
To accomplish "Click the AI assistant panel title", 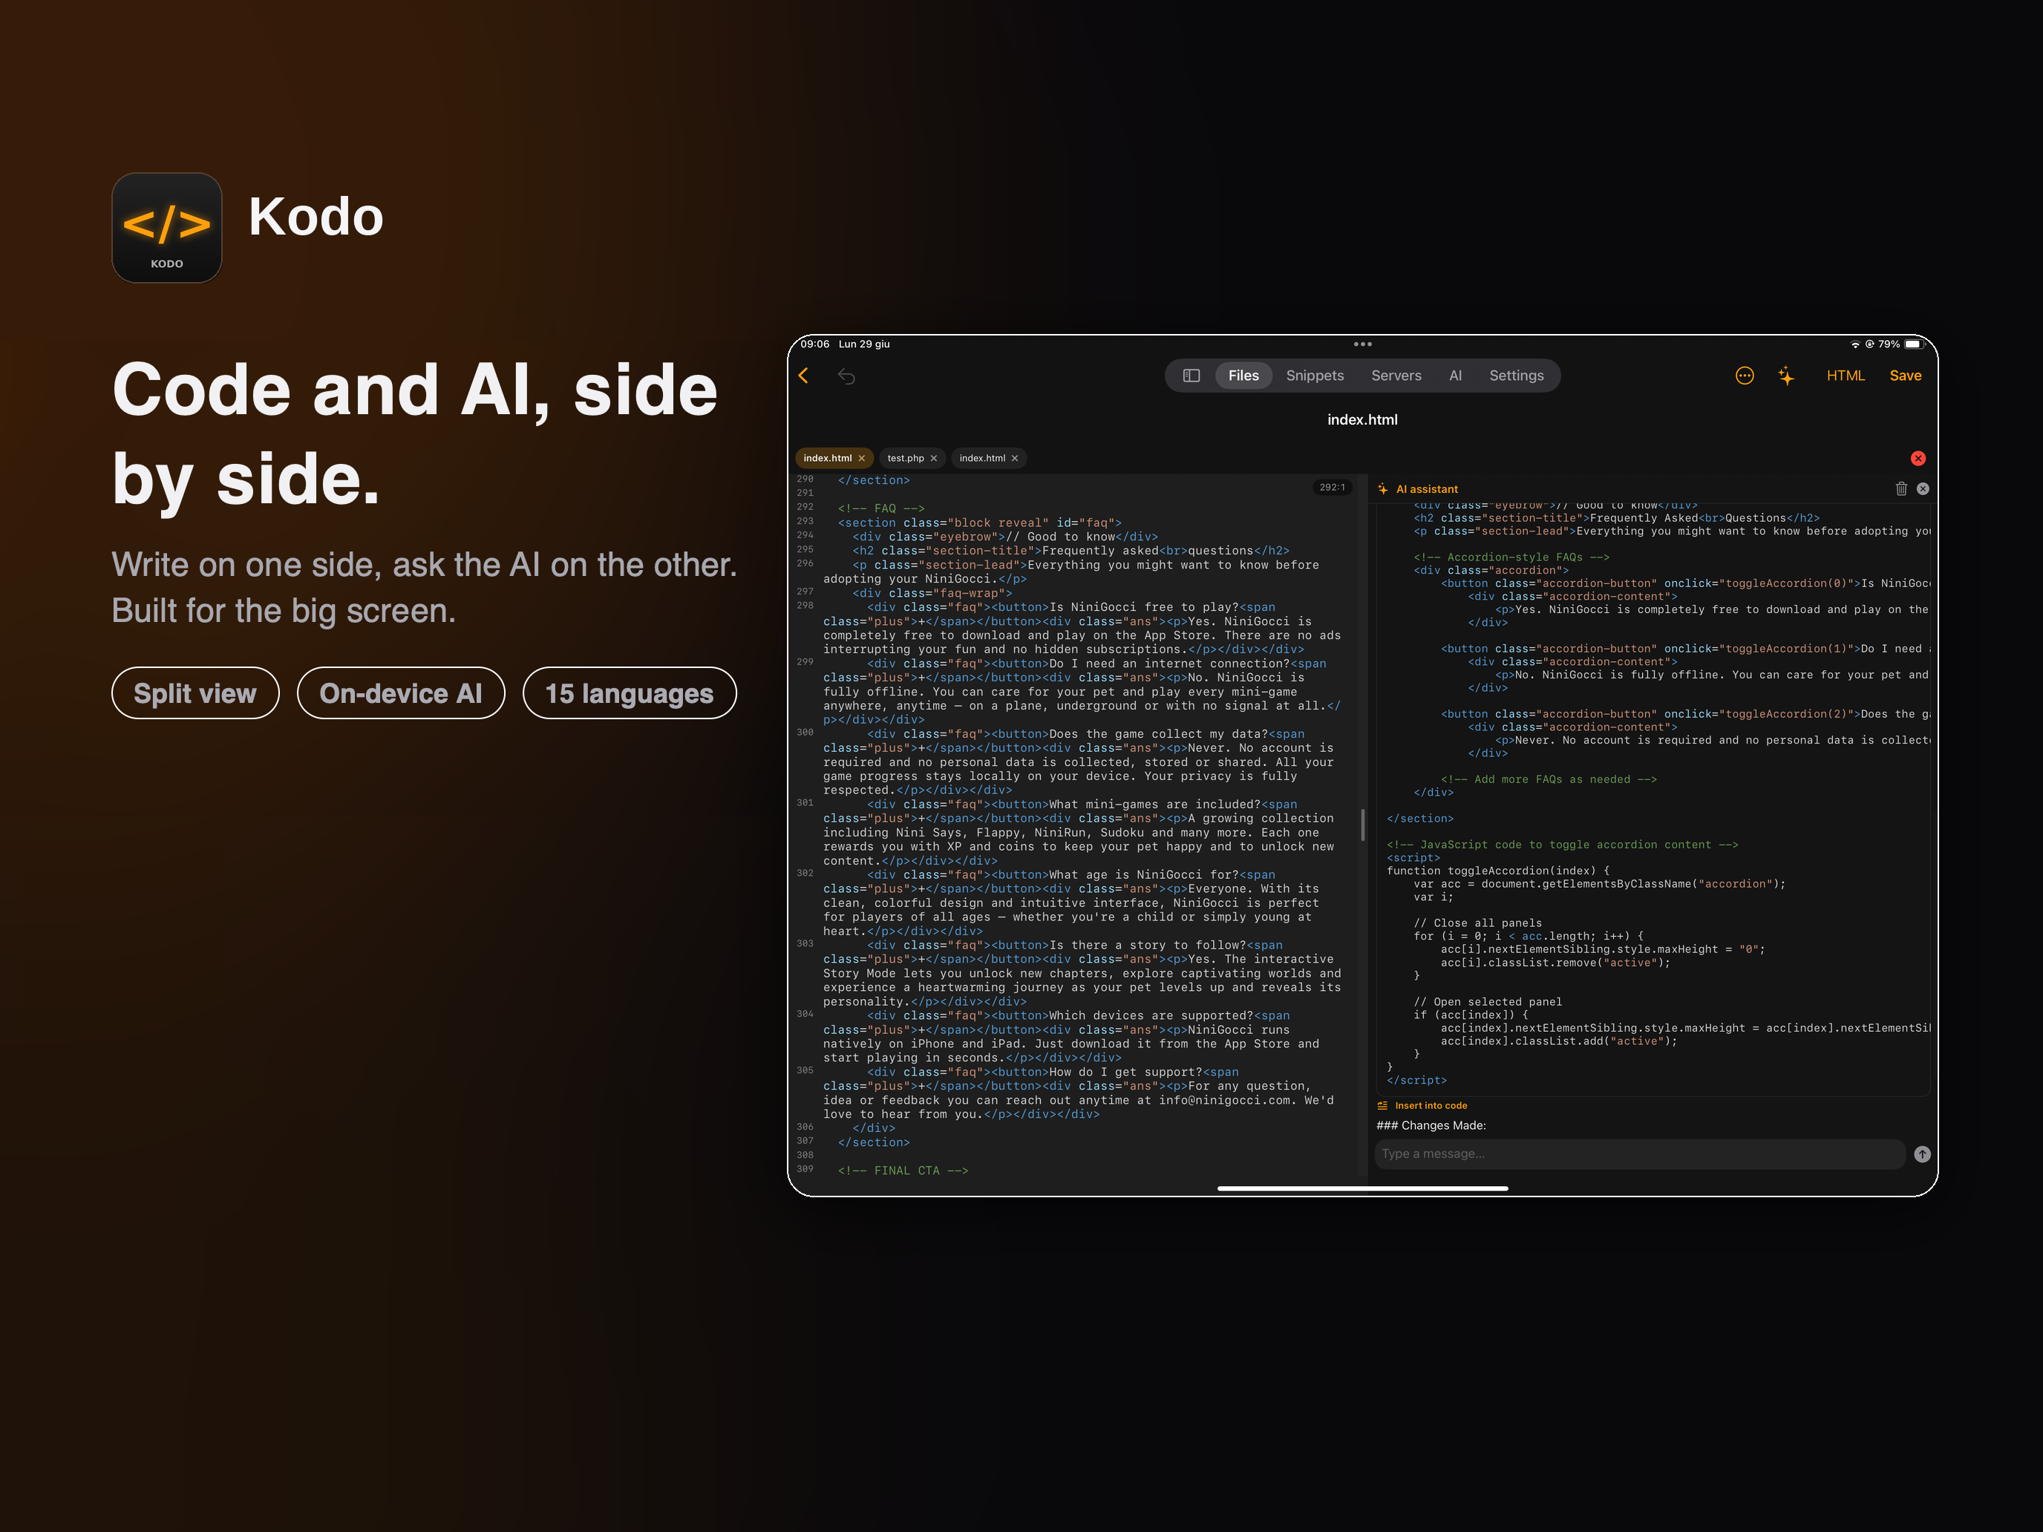I will click(1426, 489).
